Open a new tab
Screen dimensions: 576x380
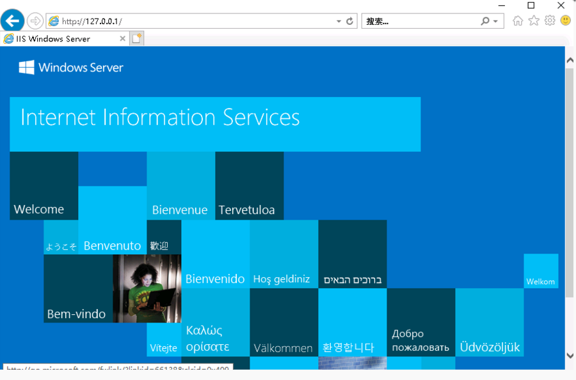(x=137, y=39)
